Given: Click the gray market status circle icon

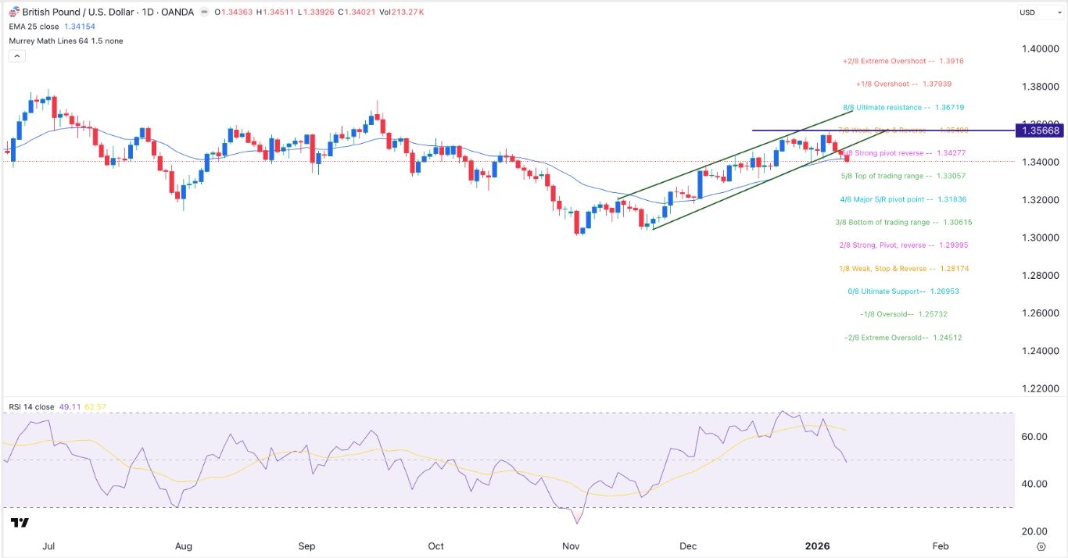Looking at the screenshot, I should point(203,13).
